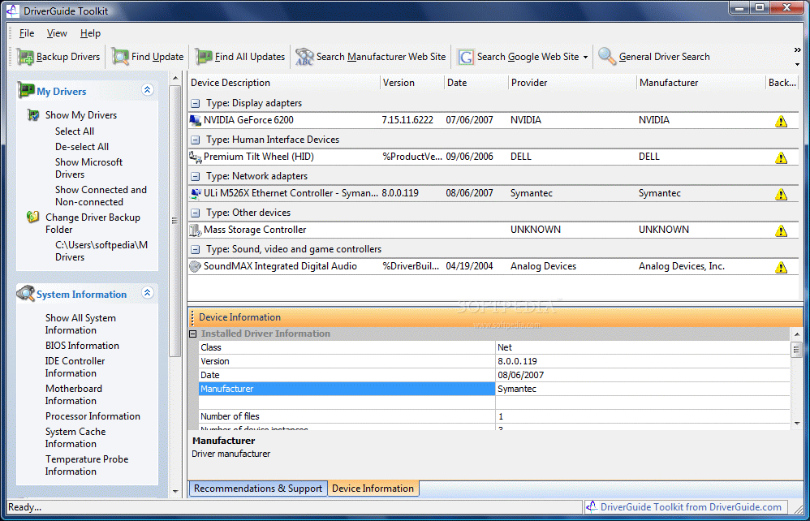Viewport: 810px width, 521px height.
Task: Click warning icon in SoundMAX row
Action: [781, 267]
